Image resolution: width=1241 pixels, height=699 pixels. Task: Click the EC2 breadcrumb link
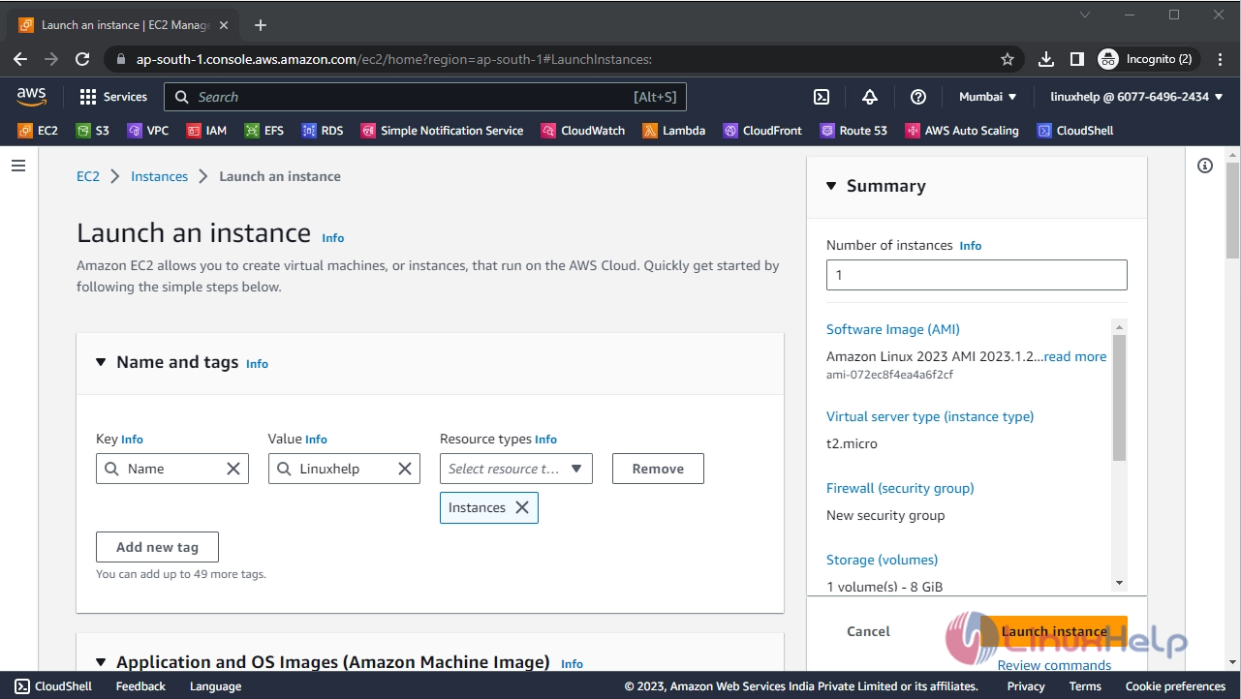[88, 176]
